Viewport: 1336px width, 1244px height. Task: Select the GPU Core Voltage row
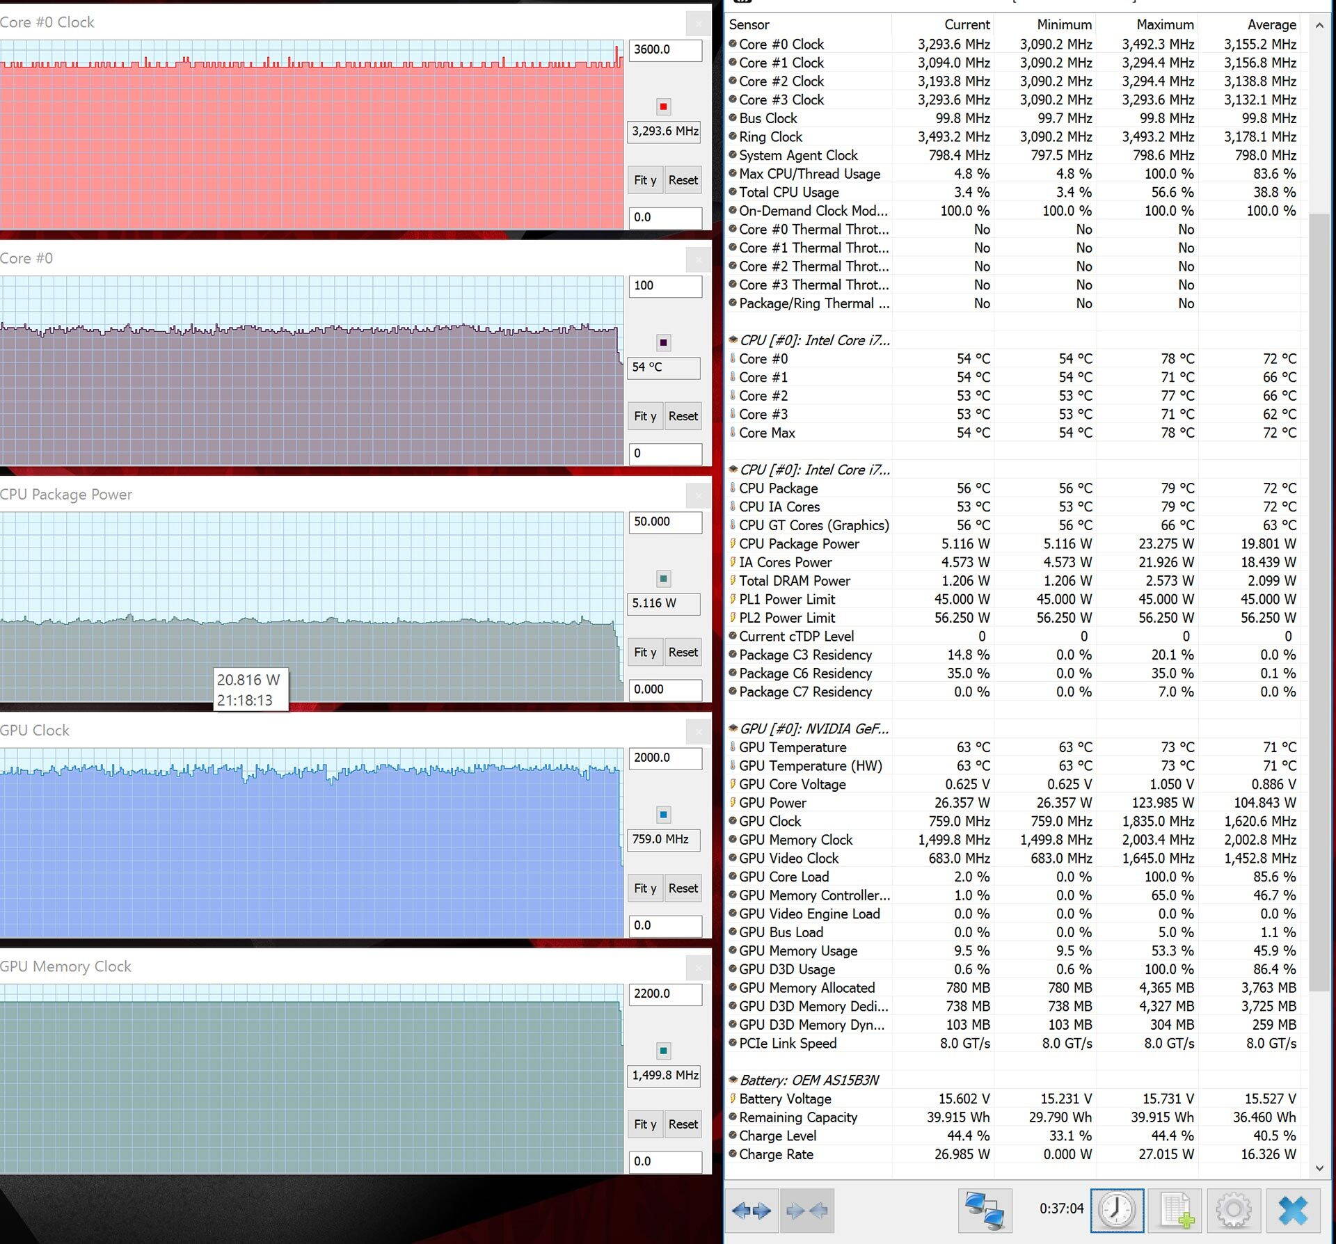[1013, 784]
